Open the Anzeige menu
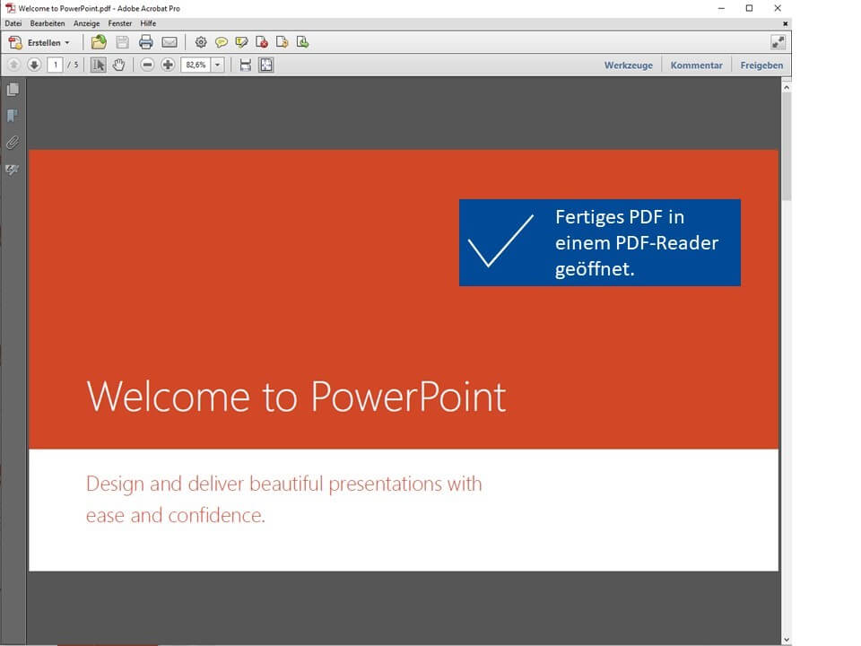 [x=87, y=23]
